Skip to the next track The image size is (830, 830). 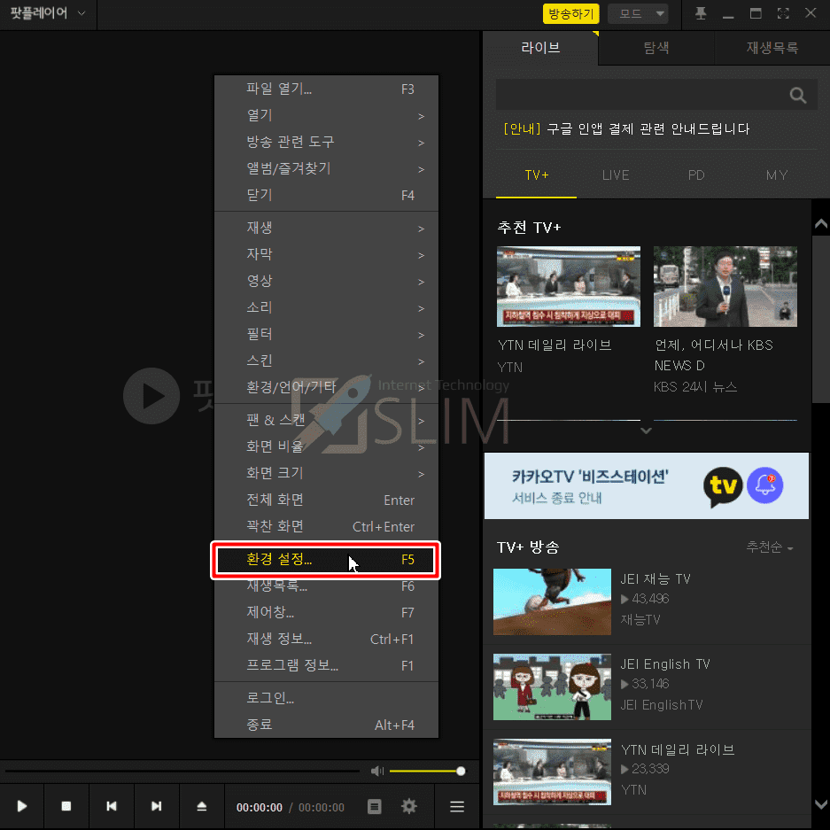[156, 806]
